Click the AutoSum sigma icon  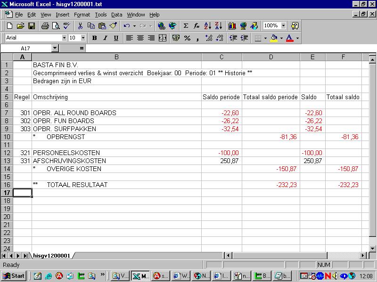click(x=186, y=26)
